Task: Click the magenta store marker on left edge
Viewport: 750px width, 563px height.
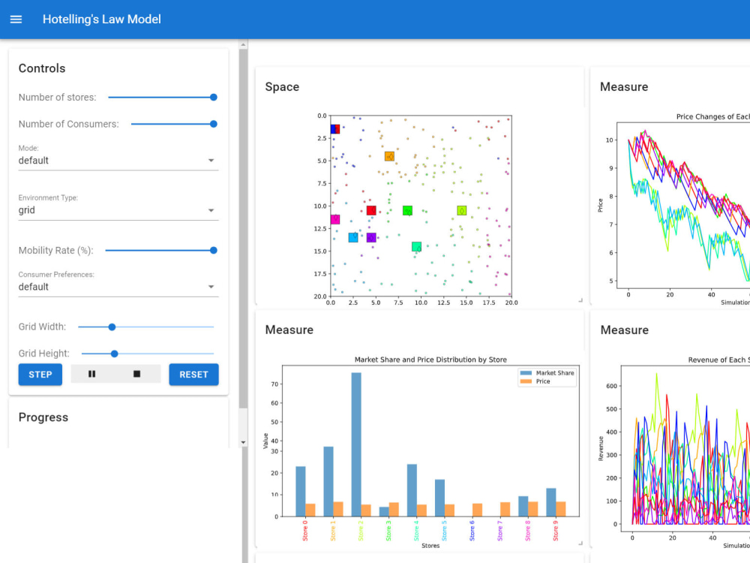Action: 334,220
